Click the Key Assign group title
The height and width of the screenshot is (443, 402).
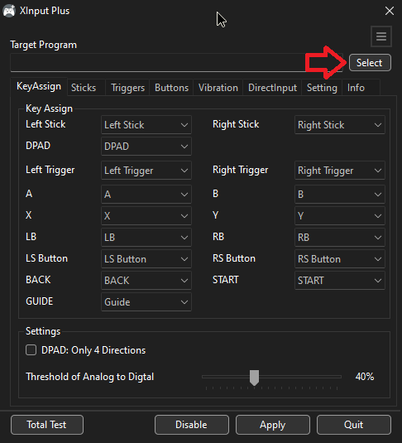coord(49,108)
